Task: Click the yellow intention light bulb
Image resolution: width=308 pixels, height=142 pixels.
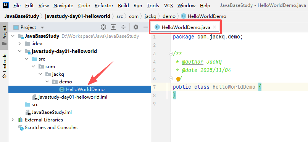Action: pyautogui.click(x=178, y=79)
